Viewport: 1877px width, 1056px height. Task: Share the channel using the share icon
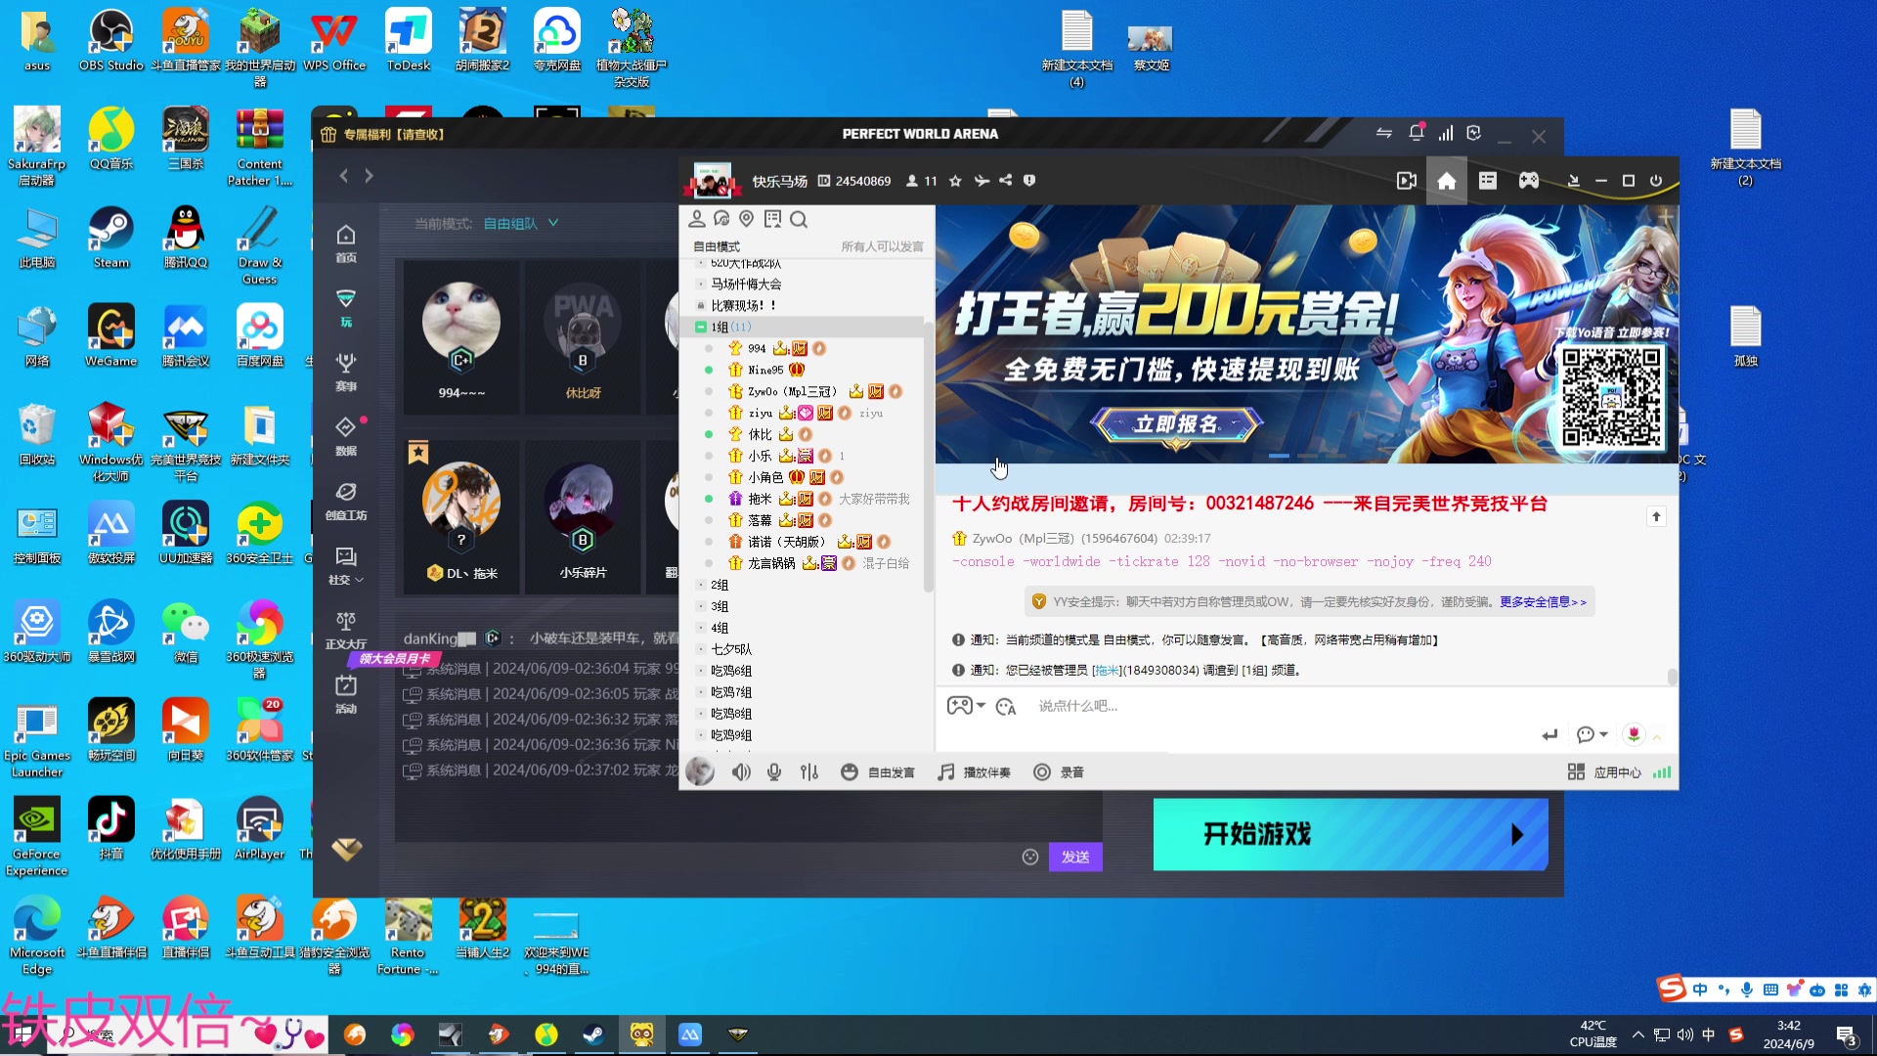tap(1004, 180)
